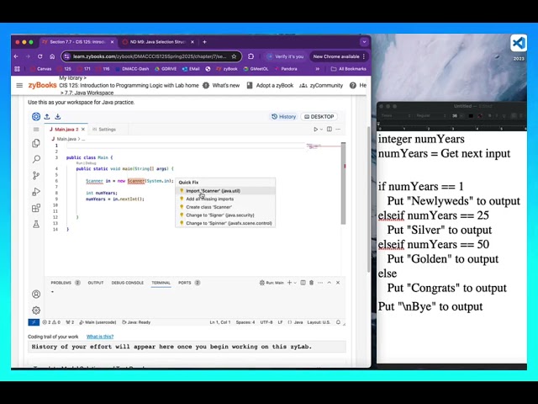Select Change to 'Spinner' quick fix

(x=225, y=223)
